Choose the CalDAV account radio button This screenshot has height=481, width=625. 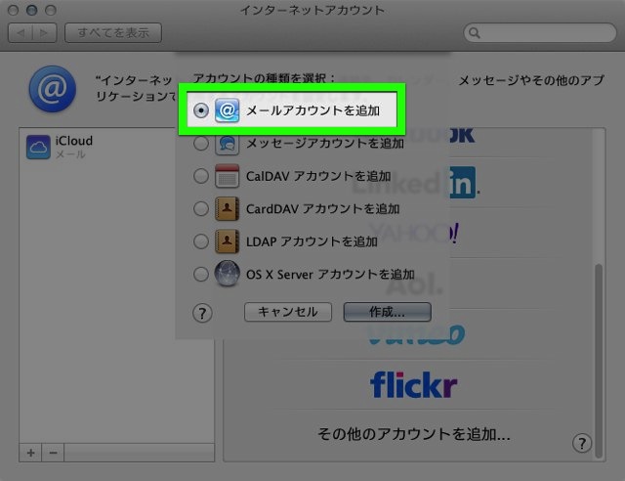201,176
